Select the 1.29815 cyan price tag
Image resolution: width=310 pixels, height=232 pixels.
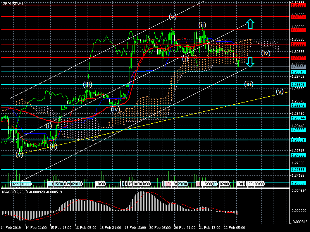pyautogui.click(x=298, y=72)
